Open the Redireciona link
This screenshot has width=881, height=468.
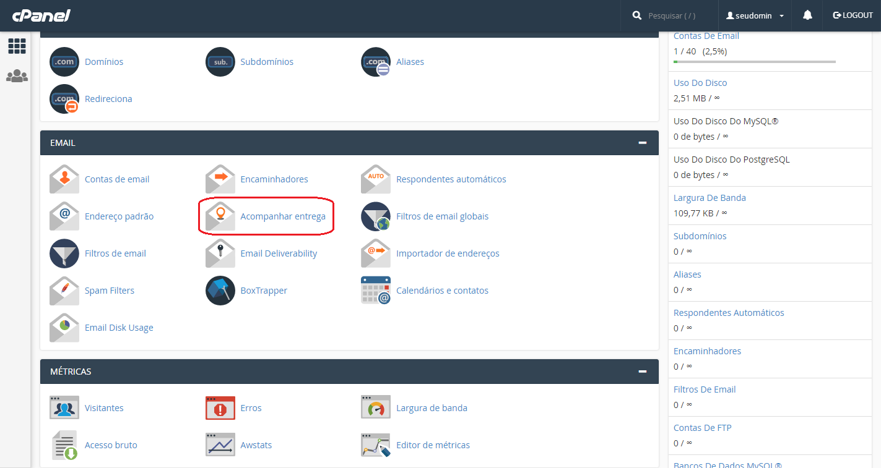[x=108, y=99]
